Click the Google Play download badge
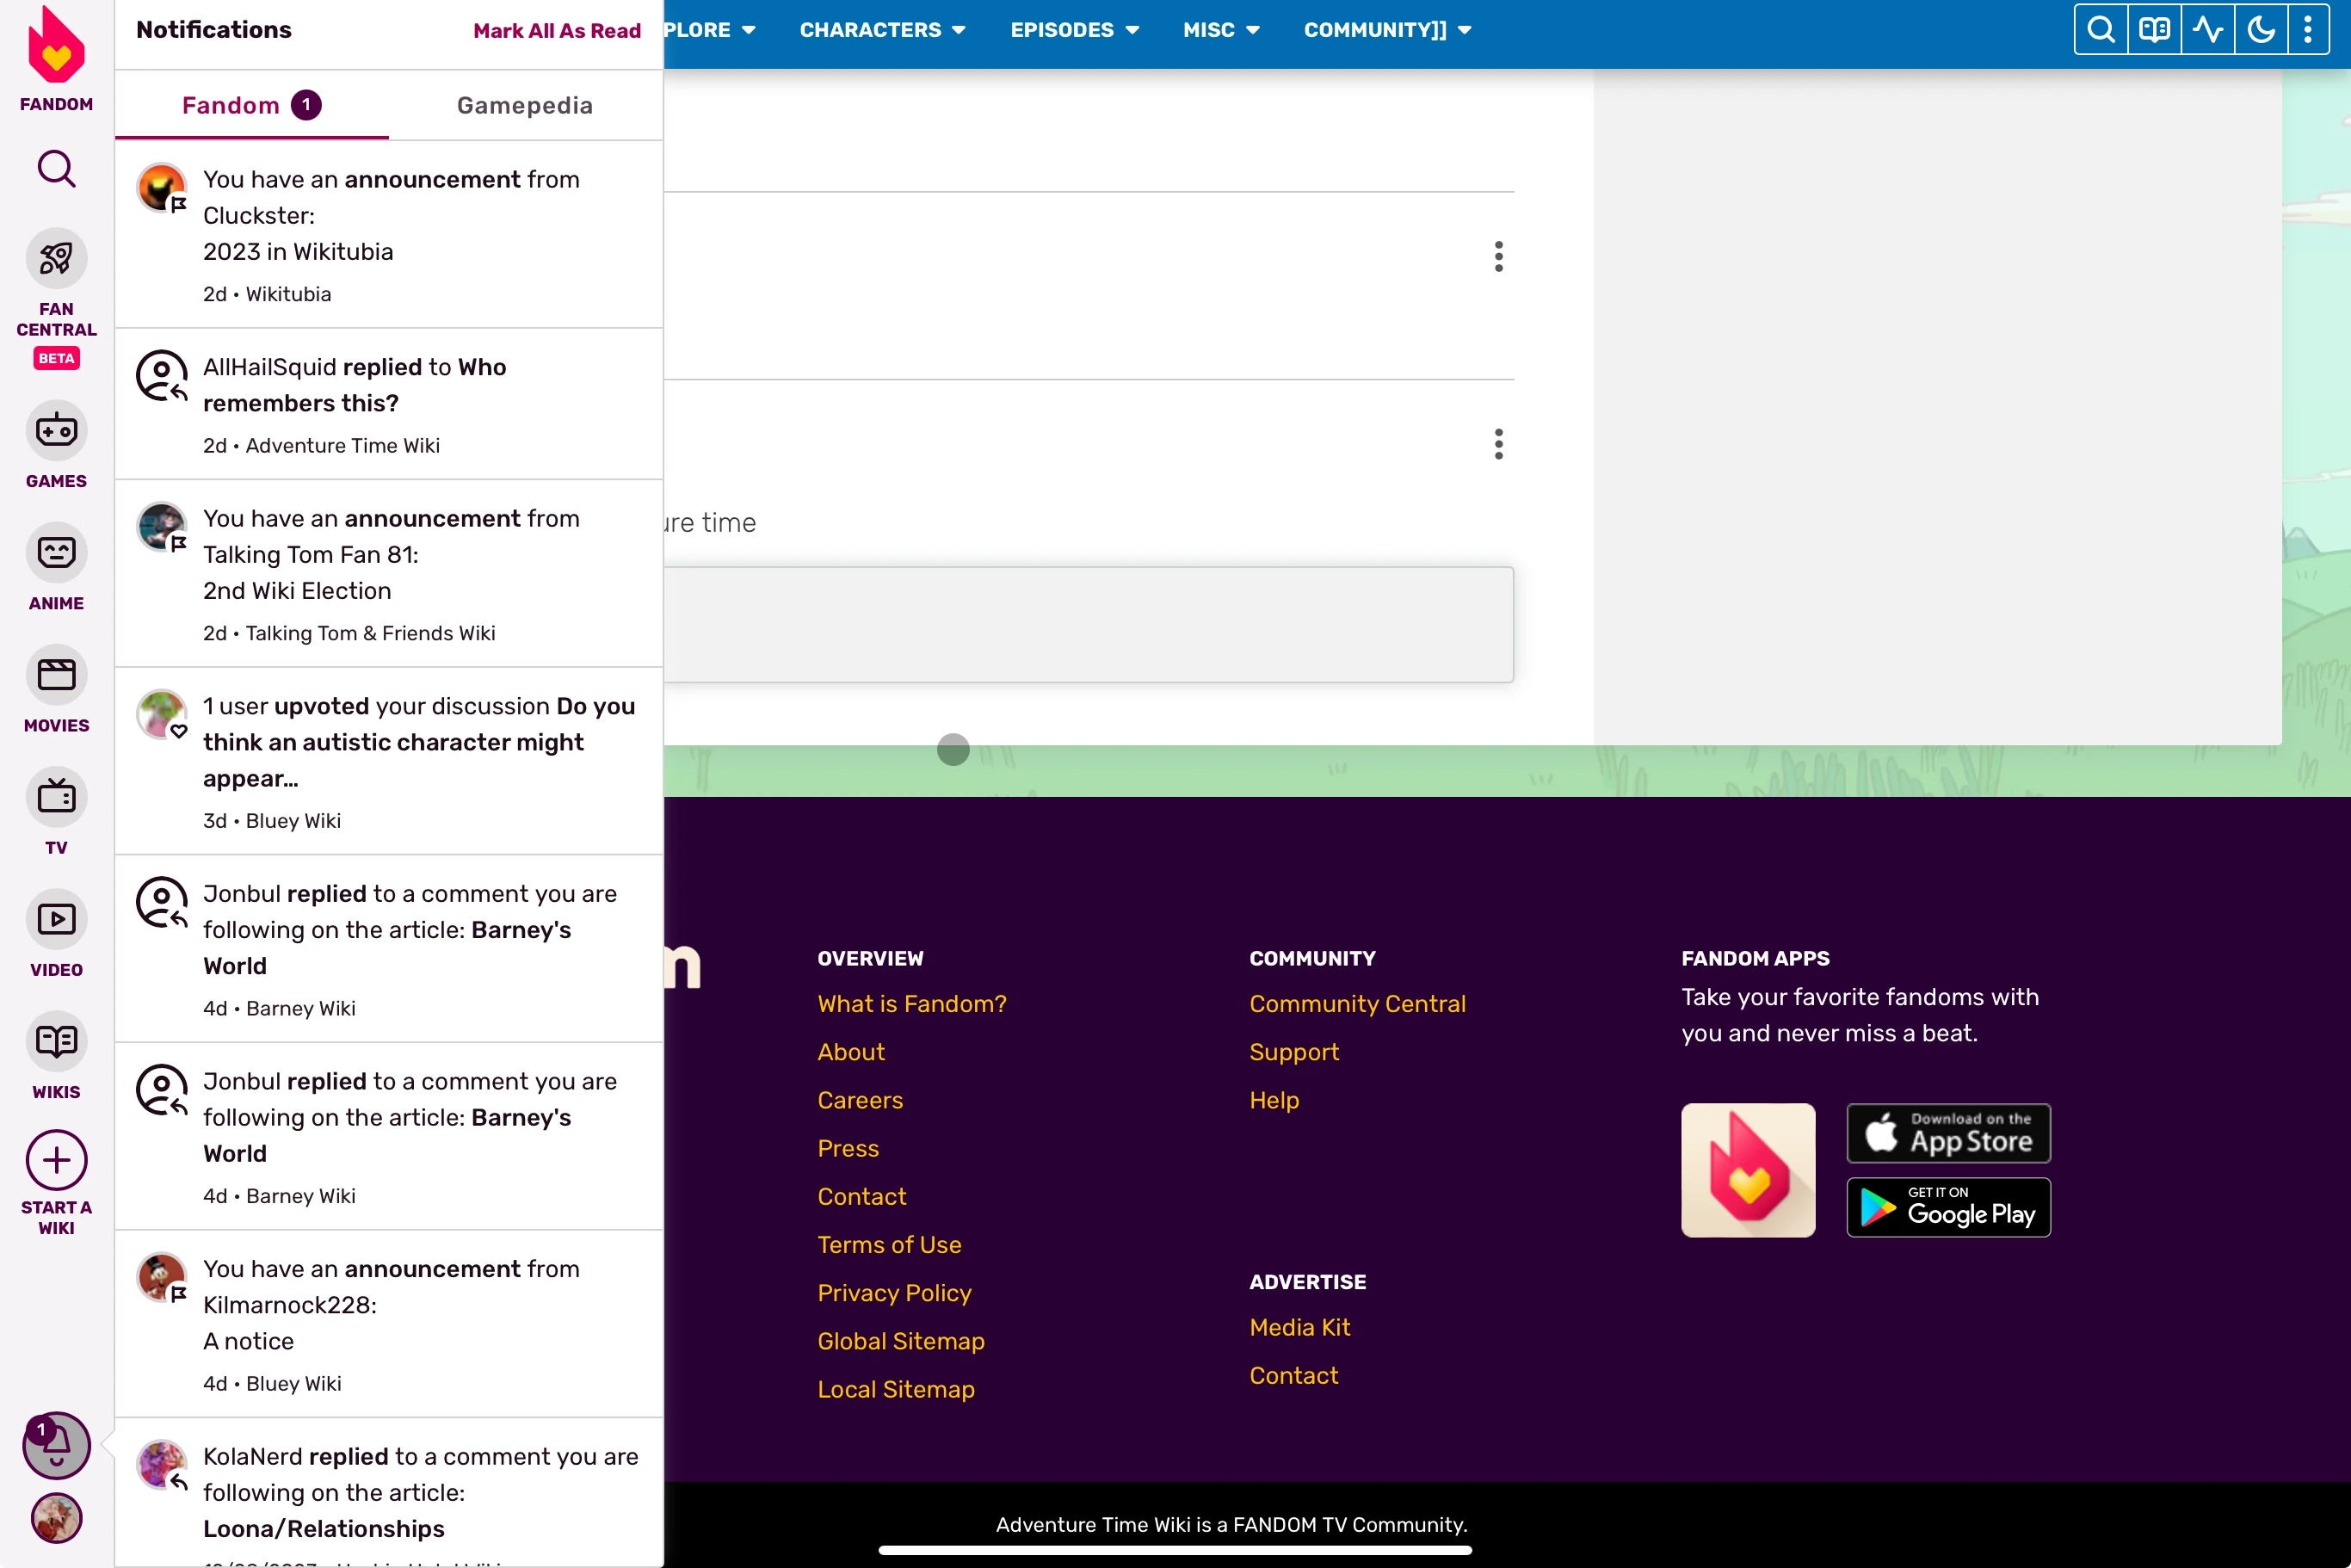The width and height of the screenshot is (2351, 1568). click(x=1948, y=1207)
